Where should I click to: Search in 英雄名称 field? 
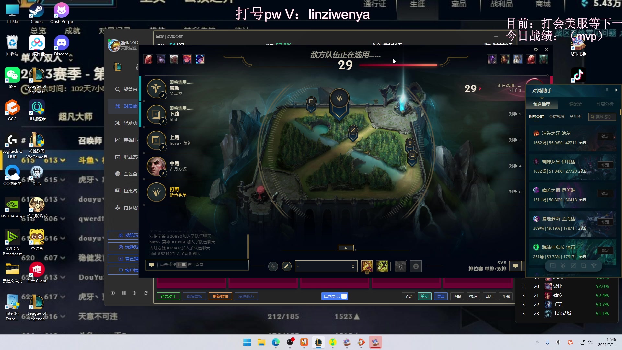[x=603, y=117]
